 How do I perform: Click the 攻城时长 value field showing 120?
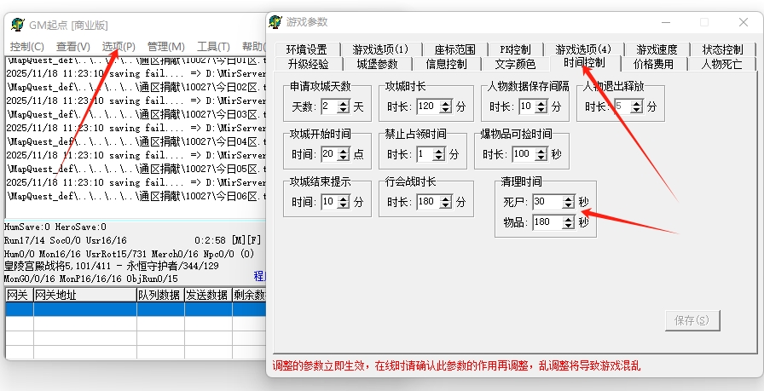point(428,106)
